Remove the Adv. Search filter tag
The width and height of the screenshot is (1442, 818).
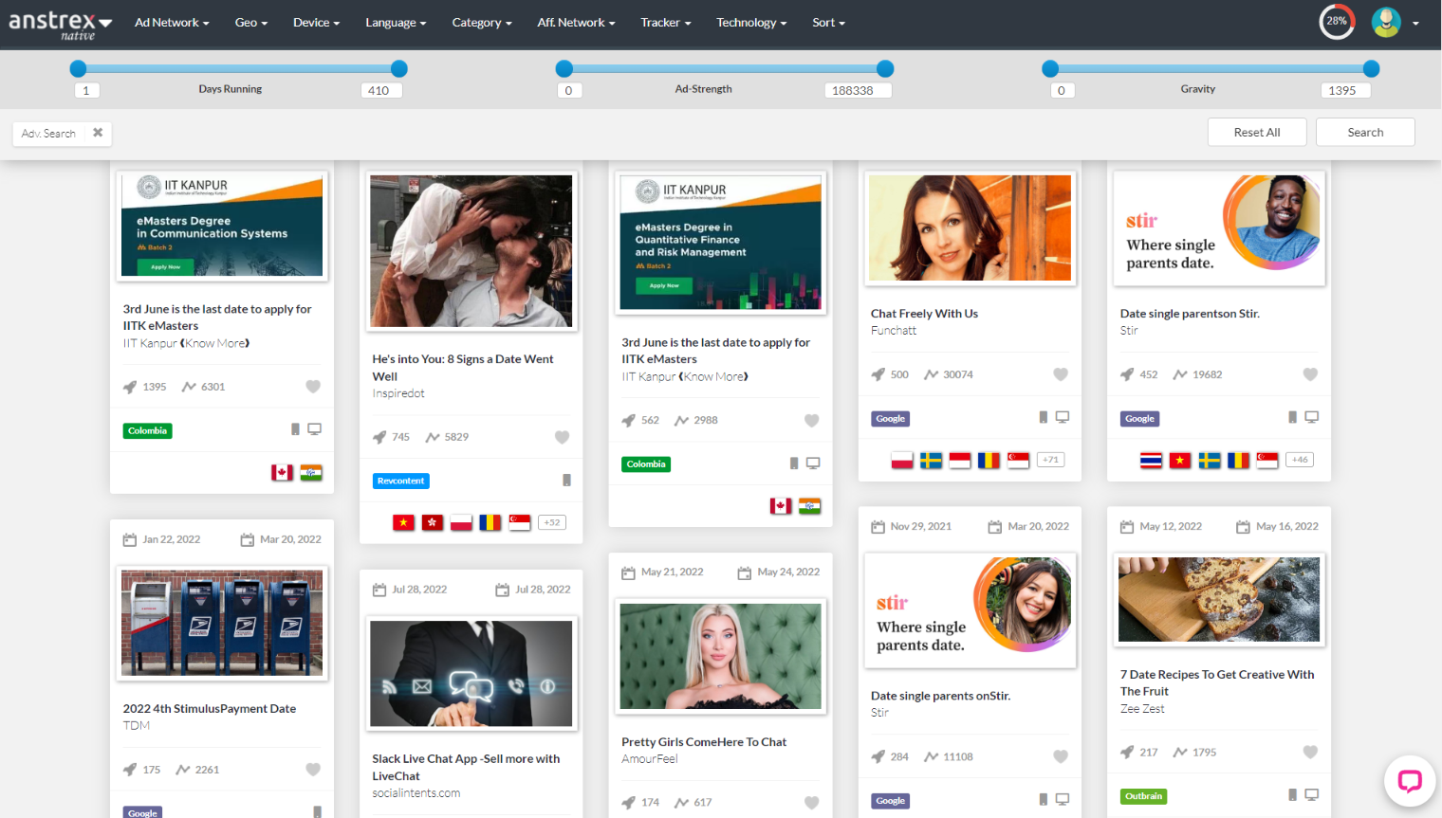[98, 133]
